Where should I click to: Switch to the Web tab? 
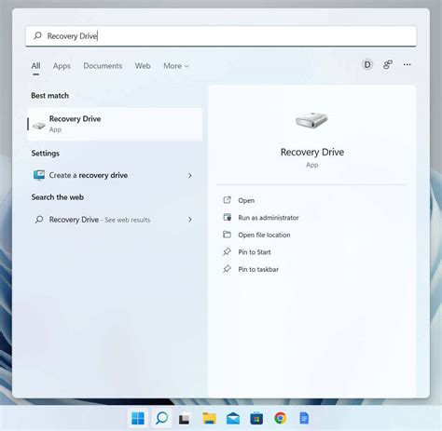(x=143, y=66)
